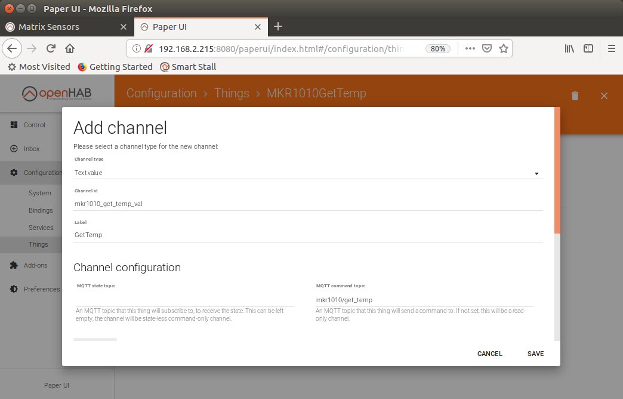Bookmark this page with the star icon
623x399 pixels.
[504, 48]
